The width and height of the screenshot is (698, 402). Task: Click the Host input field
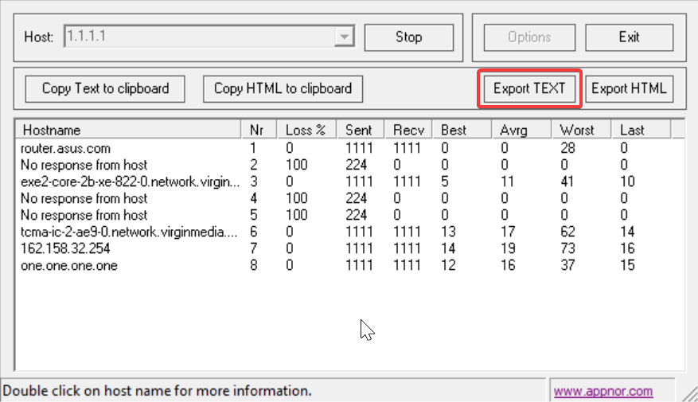(199, 37)
